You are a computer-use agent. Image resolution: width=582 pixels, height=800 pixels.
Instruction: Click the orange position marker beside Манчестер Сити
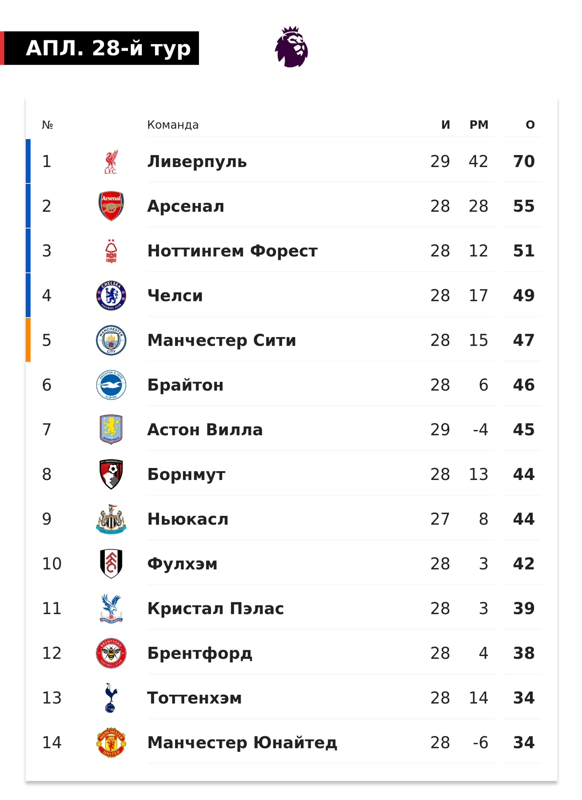pyautogui.click(x=28, y=340)
